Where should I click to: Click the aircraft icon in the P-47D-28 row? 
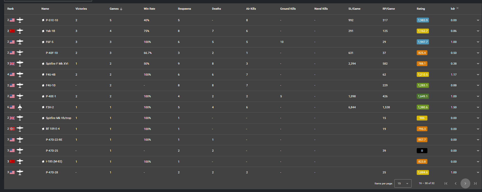click(20, 172)
